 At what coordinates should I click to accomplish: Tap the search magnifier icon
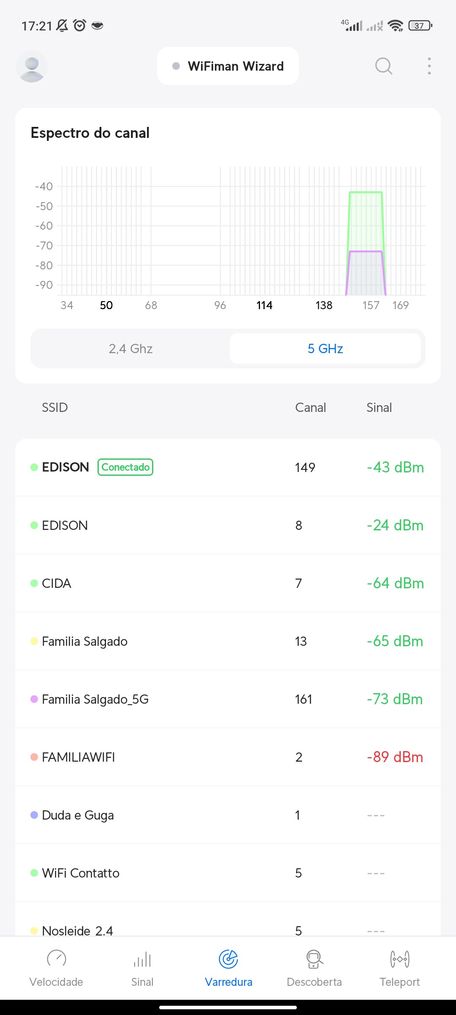(383, 66)
